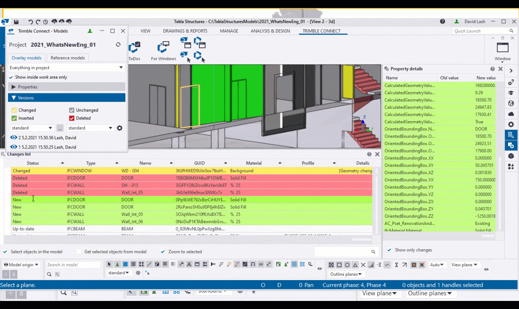Click into the Search in model field

[73, 265]
